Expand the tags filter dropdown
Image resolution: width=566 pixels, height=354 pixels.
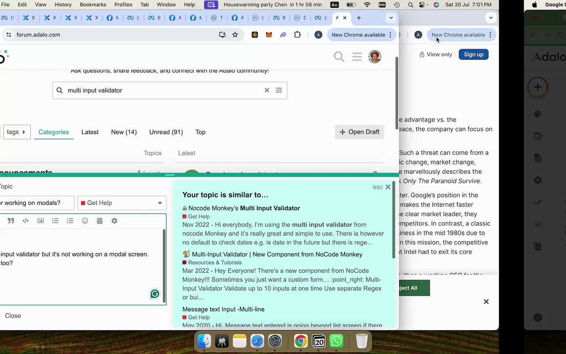[x=17, y=132]
